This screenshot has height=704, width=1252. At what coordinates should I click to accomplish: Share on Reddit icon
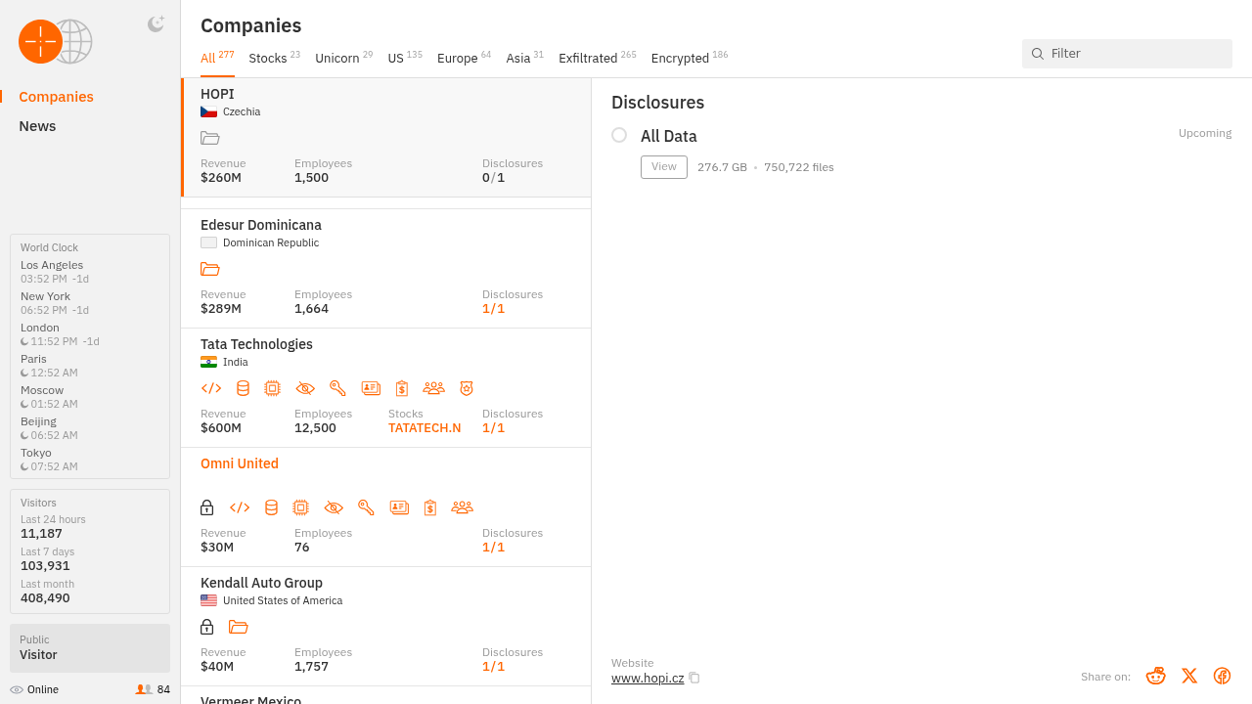(x=1156, y=676)
